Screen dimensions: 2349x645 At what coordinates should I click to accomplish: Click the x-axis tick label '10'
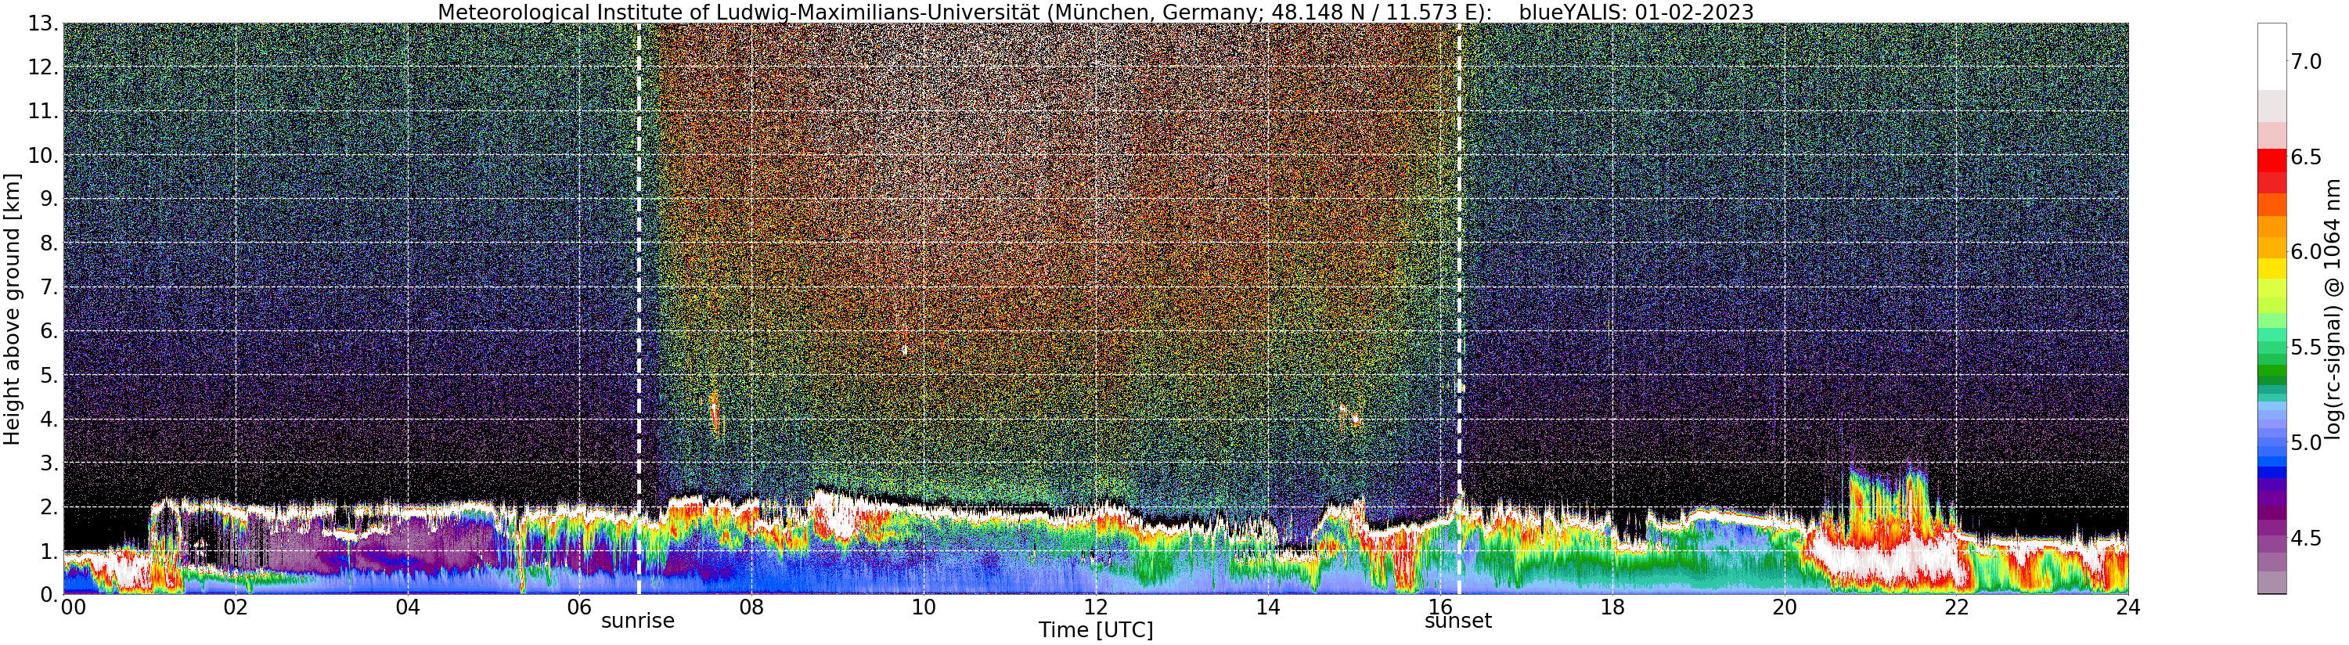[x=924, y=607]
